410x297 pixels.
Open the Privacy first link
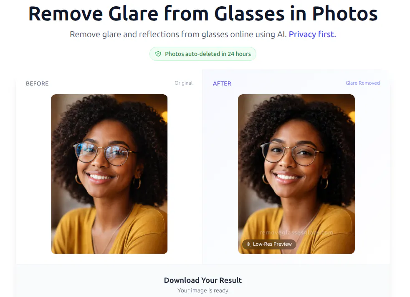pyautogui.click(x=312, y=34)
